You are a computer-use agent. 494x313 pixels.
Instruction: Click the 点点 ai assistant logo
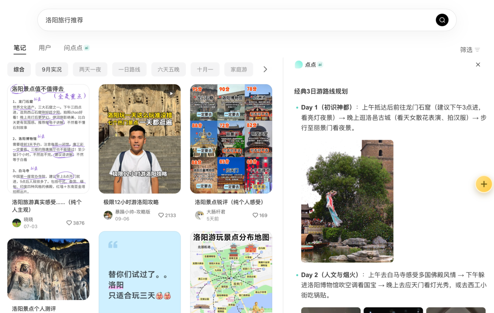click(298, 64)
